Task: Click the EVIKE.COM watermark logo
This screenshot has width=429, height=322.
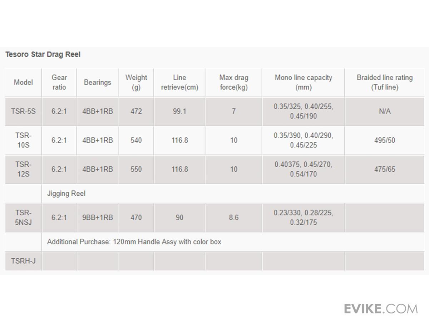Action: 380,308
